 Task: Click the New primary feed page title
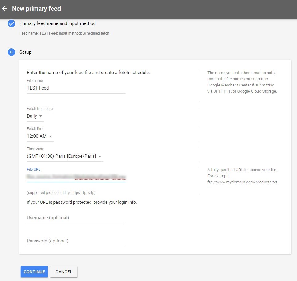(36, 9)
